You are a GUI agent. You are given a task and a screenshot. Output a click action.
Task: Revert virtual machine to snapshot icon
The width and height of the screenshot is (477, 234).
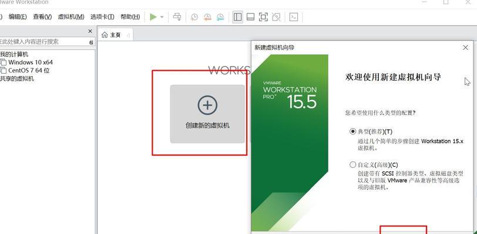207,17
